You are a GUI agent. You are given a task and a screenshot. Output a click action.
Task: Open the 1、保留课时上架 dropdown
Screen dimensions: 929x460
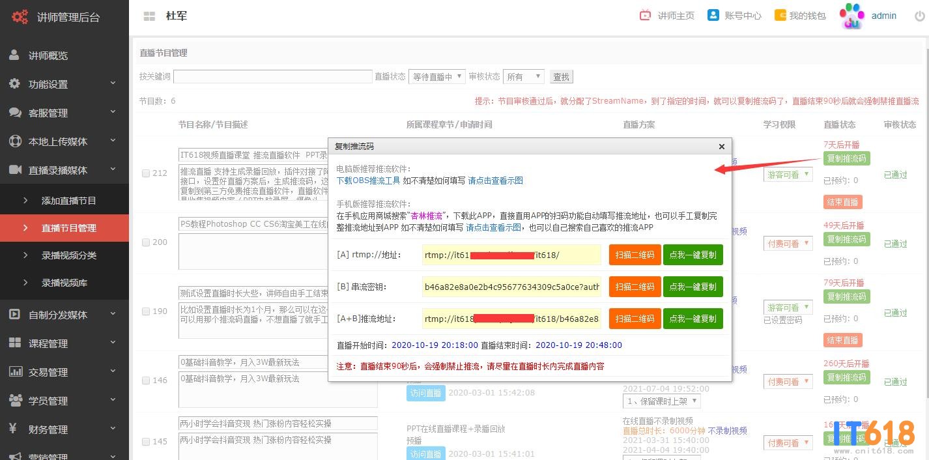tap(662, 401)
